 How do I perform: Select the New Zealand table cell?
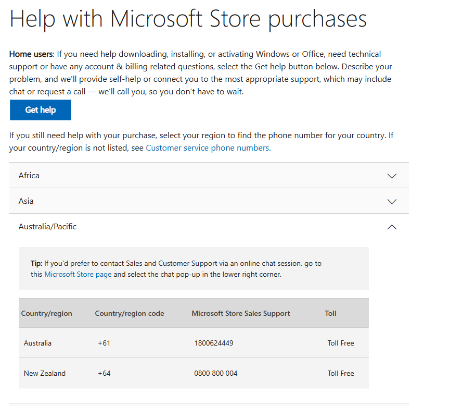pos(45,373)
